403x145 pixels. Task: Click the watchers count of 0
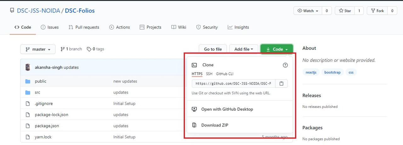pyautogui.click(x=326, y=11)
